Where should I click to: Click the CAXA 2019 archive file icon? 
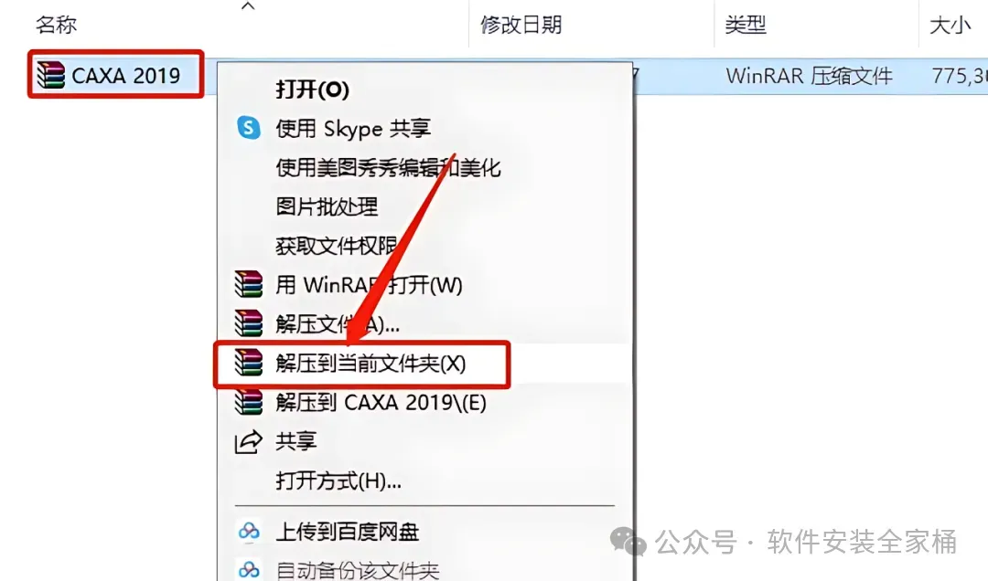50,75
